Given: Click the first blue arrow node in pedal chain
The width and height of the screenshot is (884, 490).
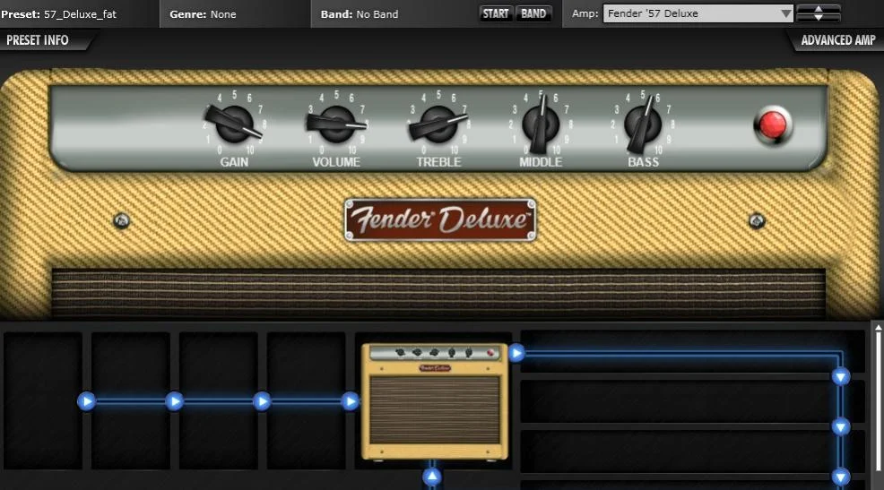Looking at the screenshot, I should coord(86,401).
